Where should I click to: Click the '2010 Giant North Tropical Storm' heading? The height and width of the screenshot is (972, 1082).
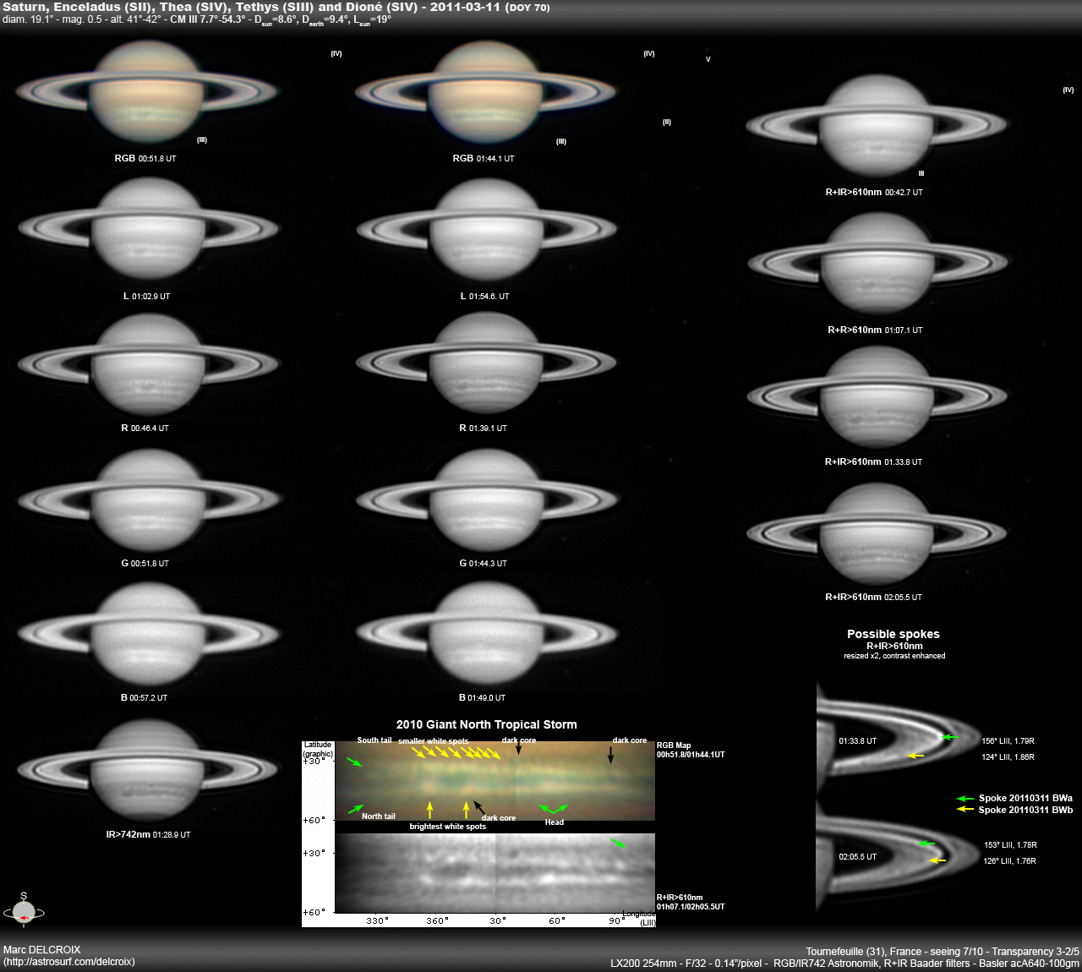487,724
